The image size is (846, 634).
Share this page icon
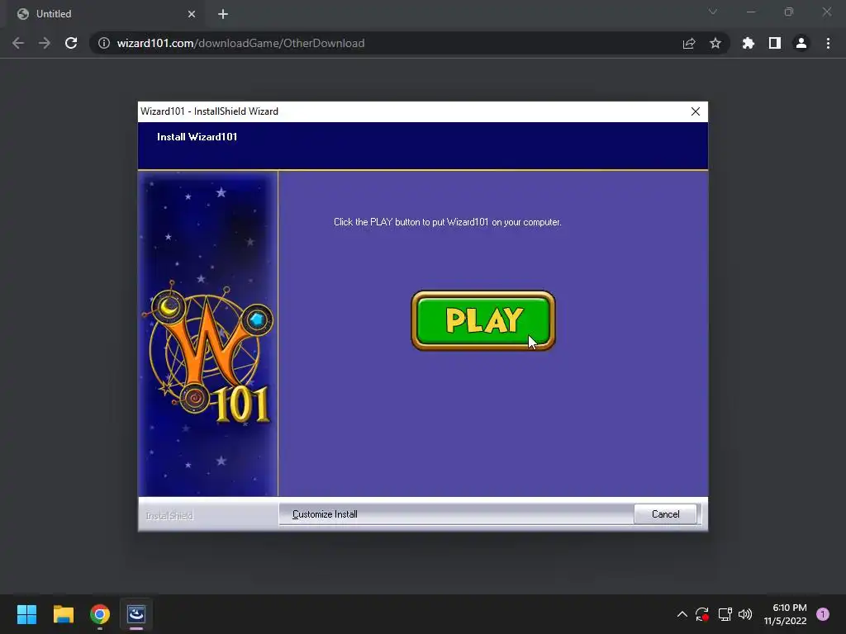[x=689, y=43]
